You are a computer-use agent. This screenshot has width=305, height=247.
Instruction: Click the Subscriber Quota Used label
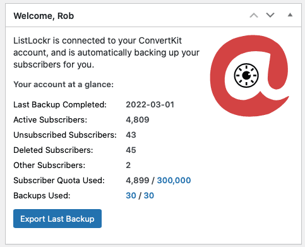59,181
